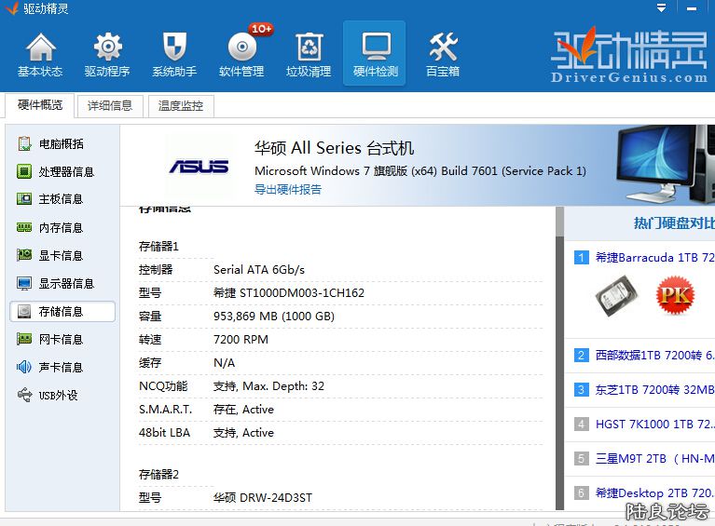Viewport: 715px width, 526px height.
Task: Click the 希捷Barracuda 1TB ranking link
Action: click(x=653, y=258)
